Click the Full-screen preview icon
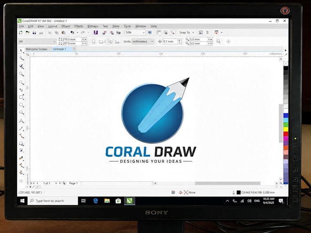 [150, 32]
